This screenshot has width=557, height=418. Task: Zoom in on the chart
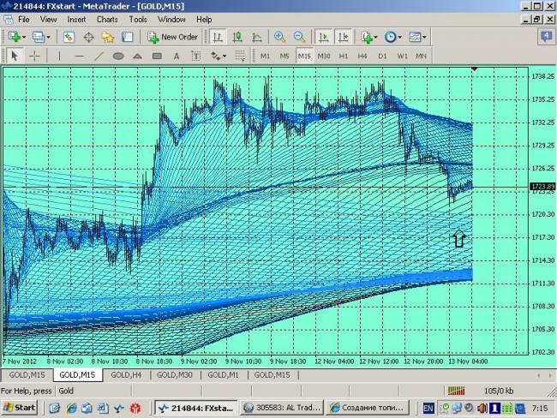(279, 37)
